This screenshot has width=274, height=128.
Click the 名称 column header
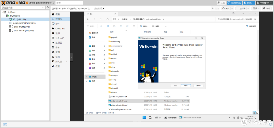(x=112, y=32)
